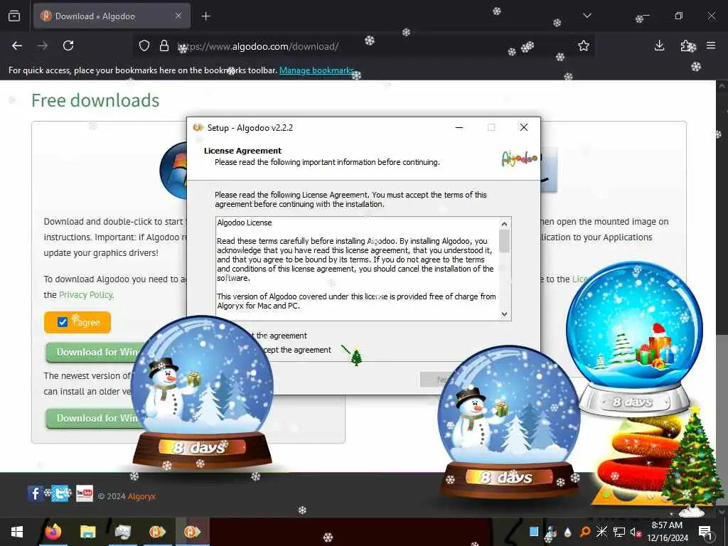Open Firefox tab list button at window top-left

pos(14,16)
